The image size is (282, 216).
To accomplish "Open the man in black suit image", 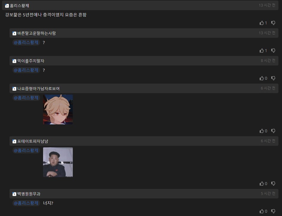I will coord(58,162).
